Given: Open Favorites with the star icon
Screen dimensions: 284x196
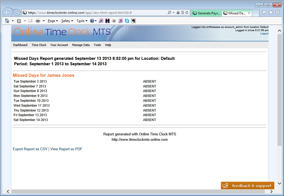Looking at the screenshot, I should [271, 12].
